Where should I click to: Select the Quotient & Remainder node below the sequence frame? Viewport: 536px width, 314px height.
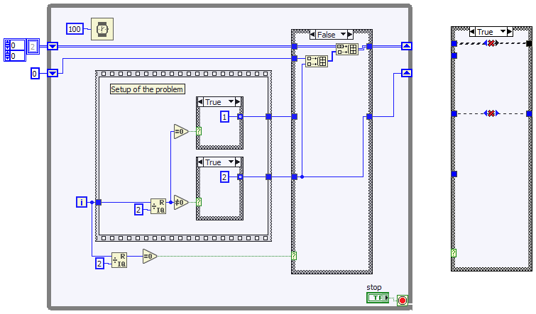tap(119, 260)
